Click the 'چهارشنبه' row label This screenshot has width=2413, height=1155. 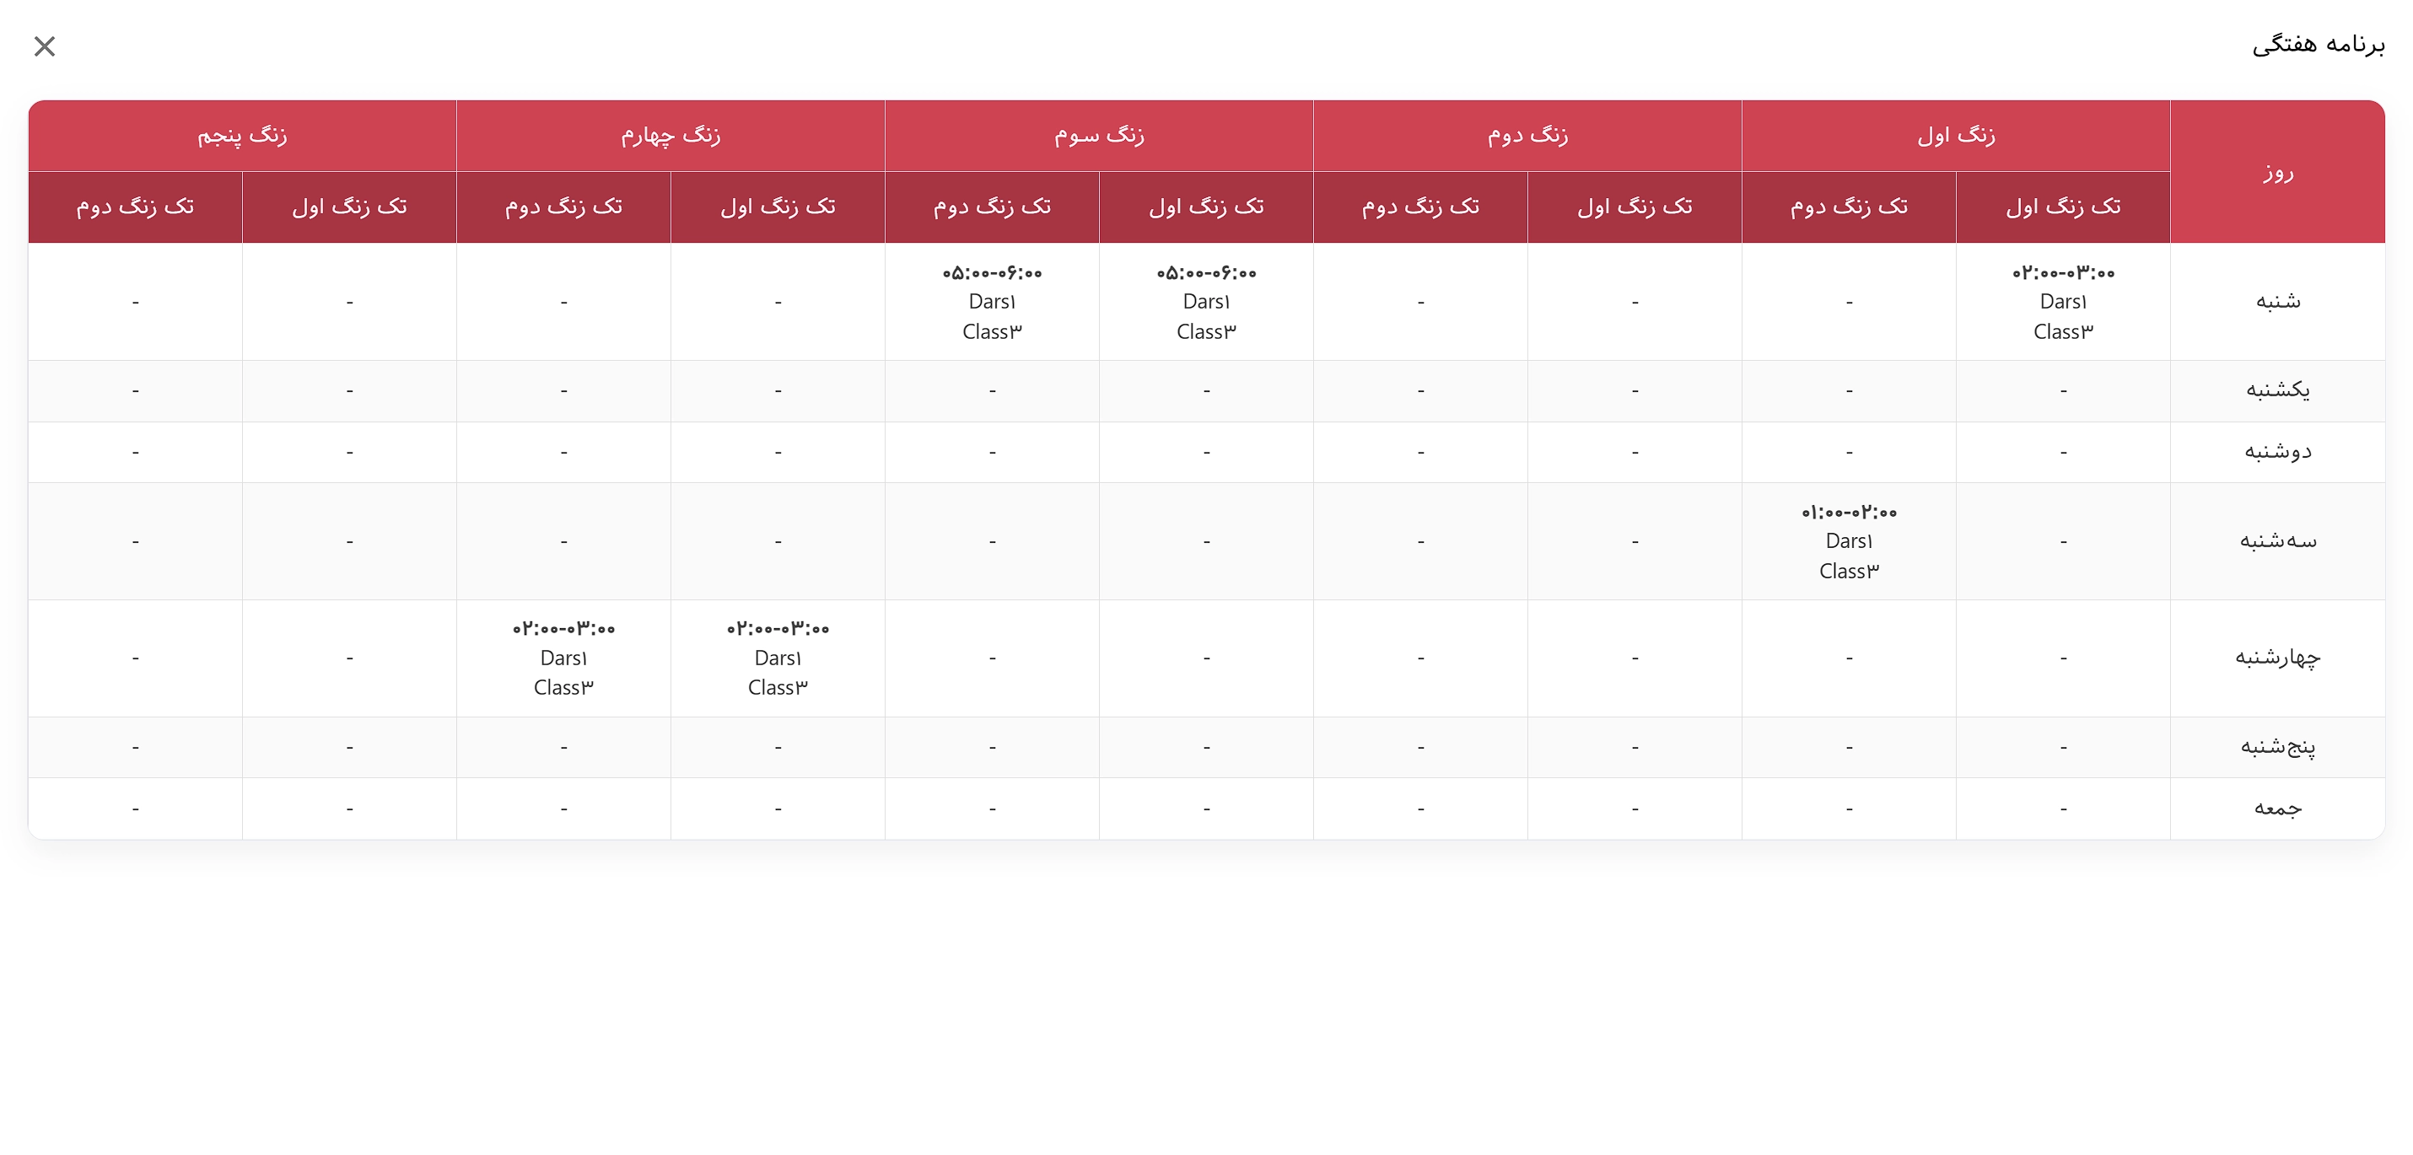pos(2277,658)
